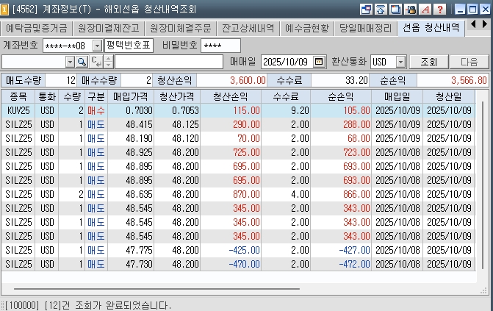Viewport: 493px width, 311px height.
Task: Switch to the 예탁금및증거금 tab
Action: click(x=37, y=29)
